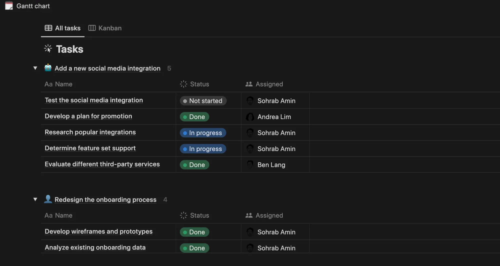This screenshot has width=500, height=266.
Task: Open Sohrab Amin's avatar on Research popular integrations
Action: tap(250, 133)
